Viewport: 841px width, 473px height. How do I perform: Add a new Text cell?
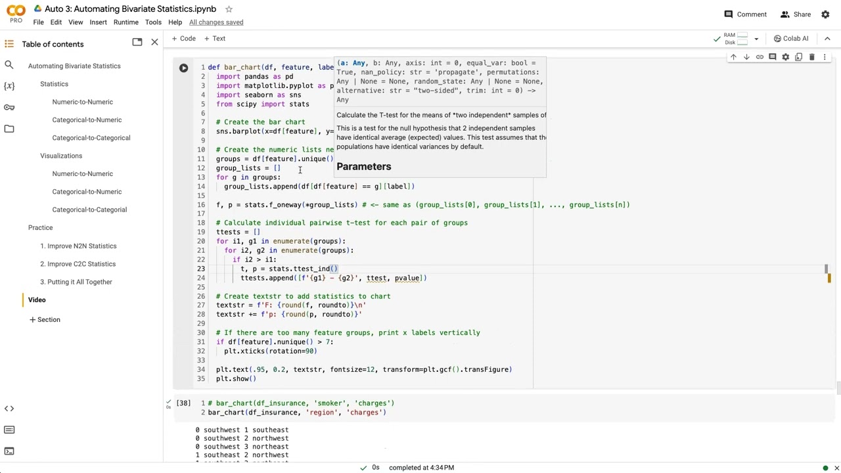(214, 39)
